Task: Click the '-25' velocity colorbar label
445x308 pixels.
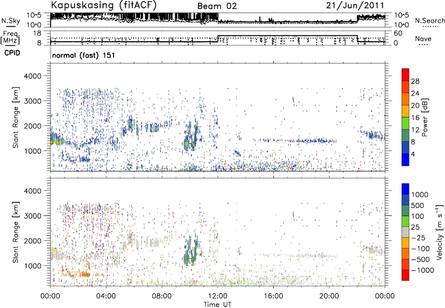Action: point(418,237)
